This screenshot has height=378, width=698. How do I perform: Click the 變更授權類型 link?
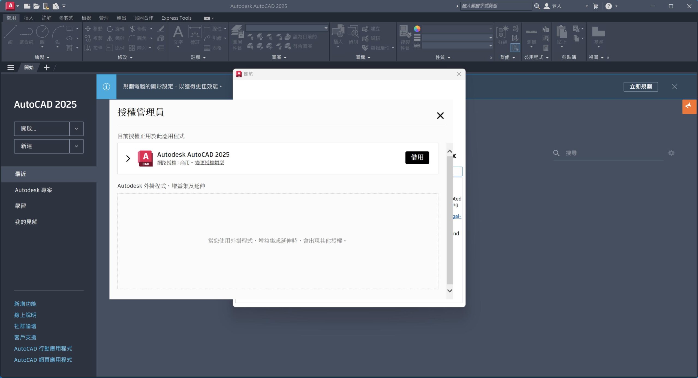209,163
